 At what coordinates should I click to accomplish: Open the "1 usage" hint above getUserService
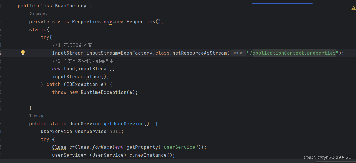[37, 116]
